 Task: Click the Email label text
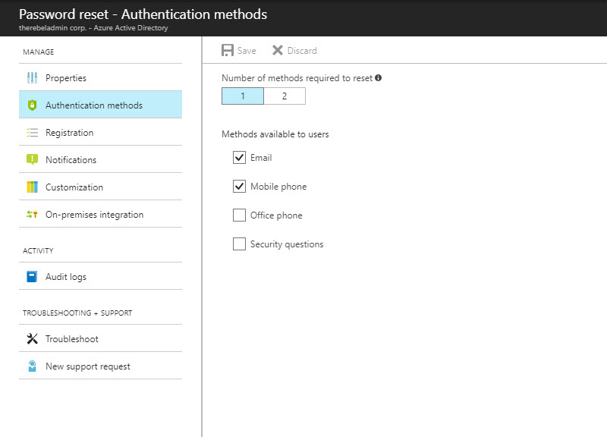point(261,158)
